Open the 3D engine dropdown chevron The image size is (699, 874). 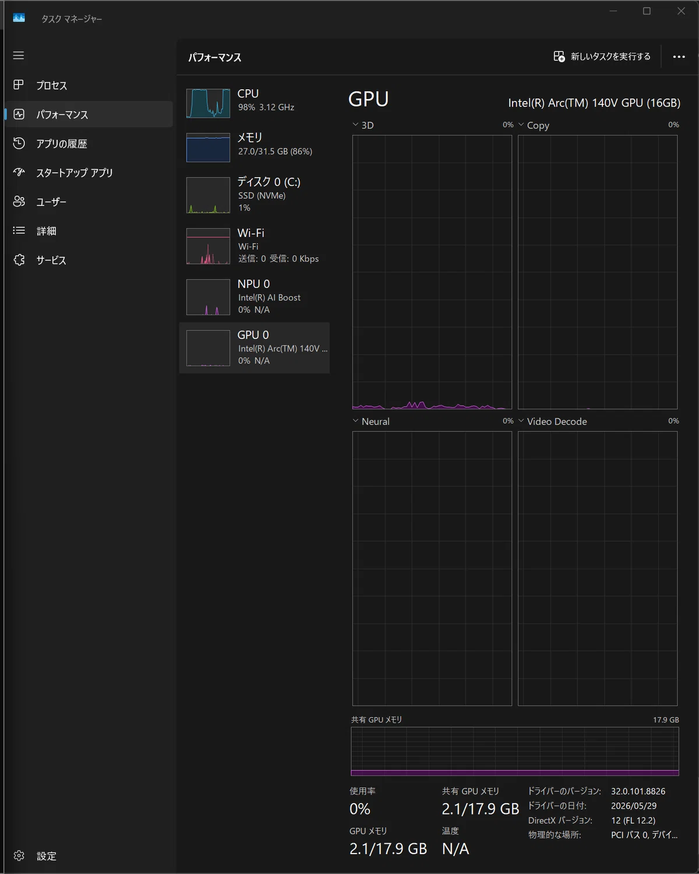tap(355, 125)
